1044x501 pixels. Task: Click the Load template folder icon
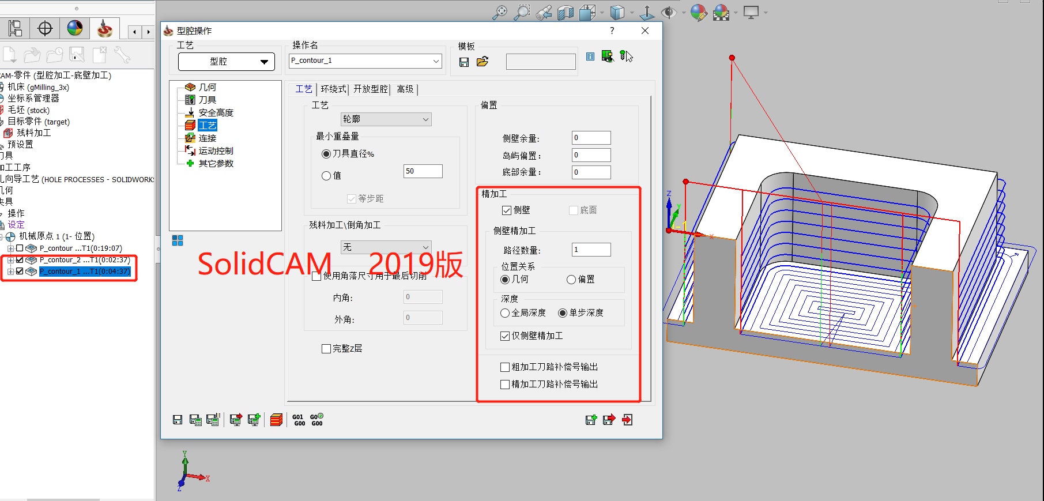coord(483,62)
